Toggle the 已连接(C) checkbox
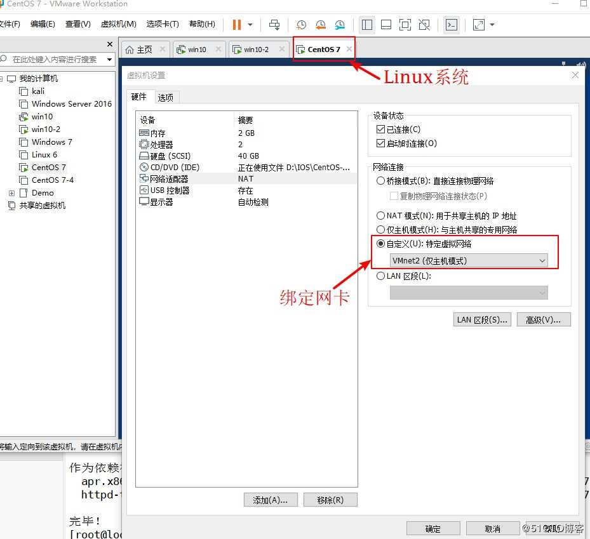The width and height of the screenshot is (590, 539). pyautogui.click(x=380, y=130)
